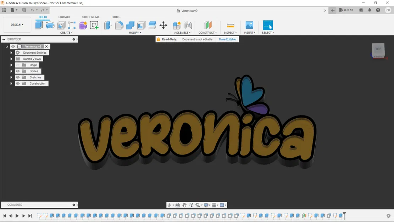Click the TOP face of the ViewCube
394x222 pixels.
coord(378,49)
